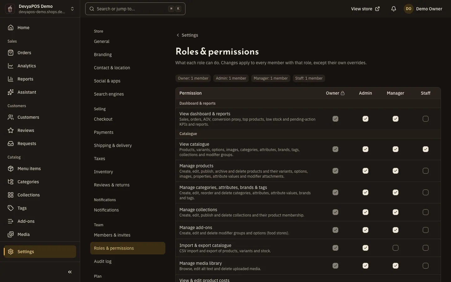Screen dimensions: 451x282
Task: Open the Demo Owner account menu
Action: pyautogui.click(x=423, y=9)
